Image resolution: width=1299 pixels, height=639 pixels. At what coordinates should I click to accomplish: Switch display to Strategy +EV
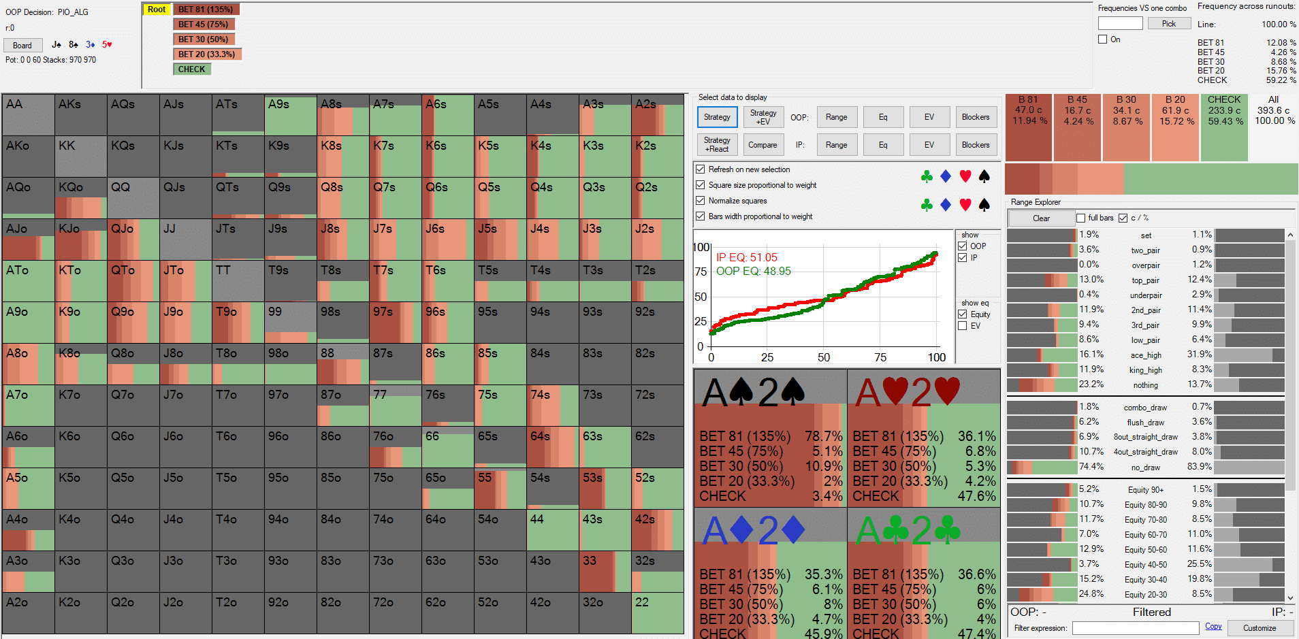pos(763,117)
